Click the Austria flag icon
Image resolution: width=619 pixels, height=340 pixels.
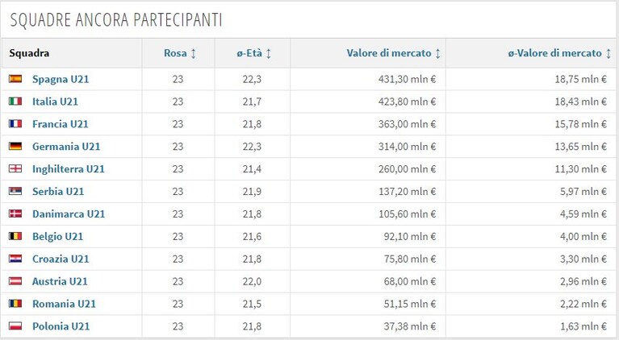(x=15, y=281)
